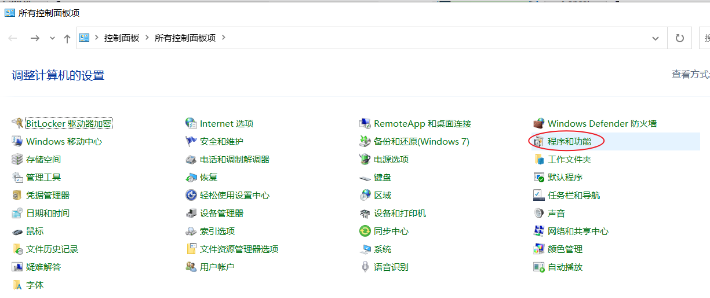
Task: Open the 网络和共享中心 icon
Action: [x=538, y=231]
